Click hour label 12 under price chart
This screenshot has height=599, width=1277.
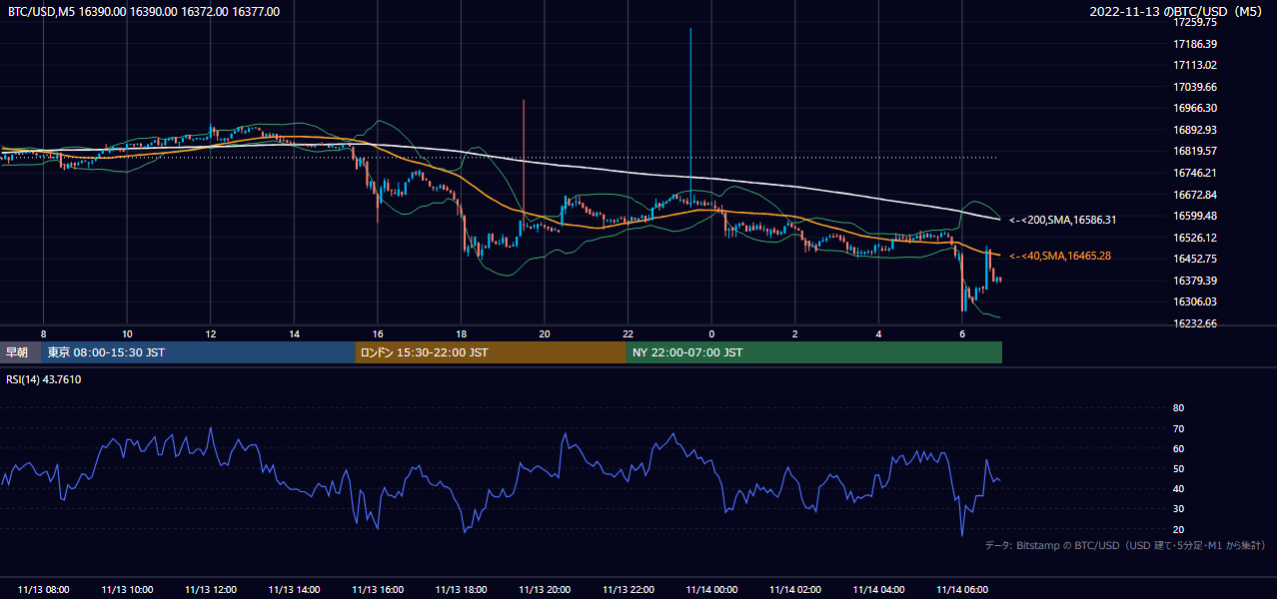click(211, 333)
